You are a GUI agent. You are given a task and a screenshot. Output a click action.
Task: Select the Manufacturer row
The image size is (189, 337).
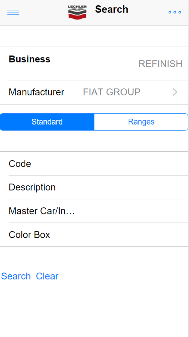(x=36, y=92)
